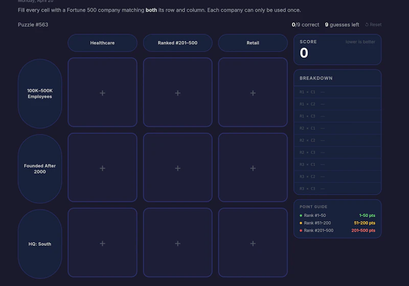This screenshot has height=286, width=409.
Task: Click the 'lower is better' note
Action: pyautogui.click(x=360, y=42)
